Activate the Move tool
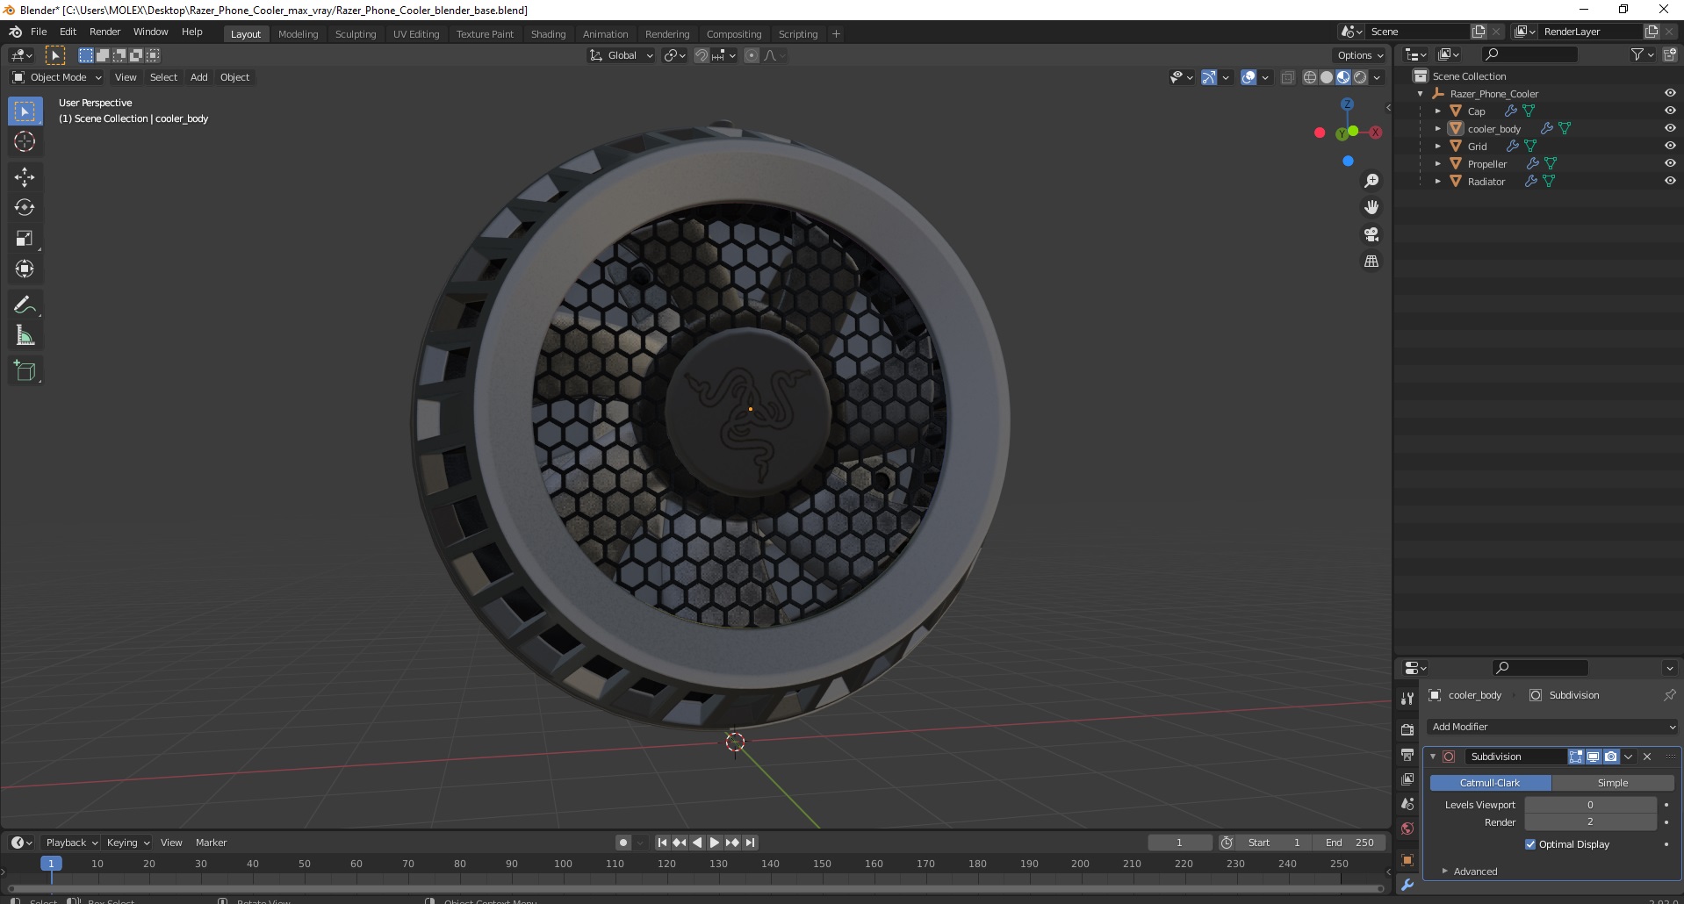Screen dimensions: 1684x904 25,176
